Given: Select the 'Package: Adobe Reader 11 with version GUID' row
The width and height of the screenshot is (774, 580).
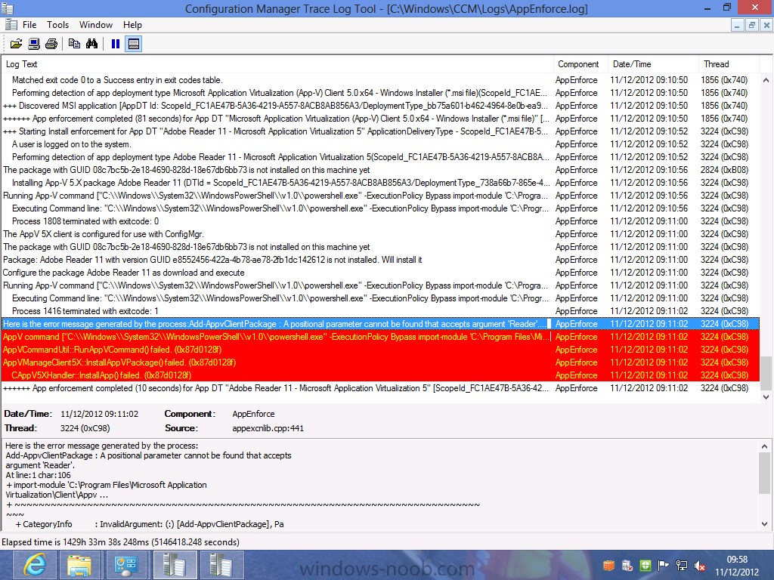Looking at the screenshot, I should 380,260.
